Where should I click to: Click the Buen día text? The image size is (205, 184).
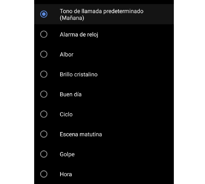[71, 95]
